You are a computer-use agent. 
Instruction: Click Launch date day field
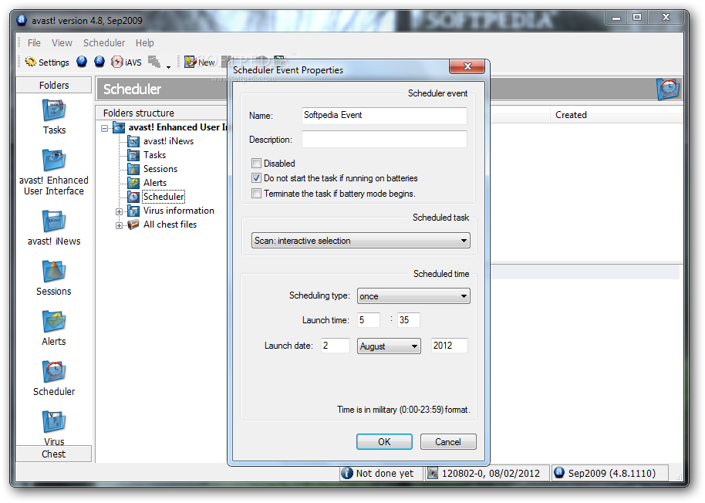[x=335, y=346]
